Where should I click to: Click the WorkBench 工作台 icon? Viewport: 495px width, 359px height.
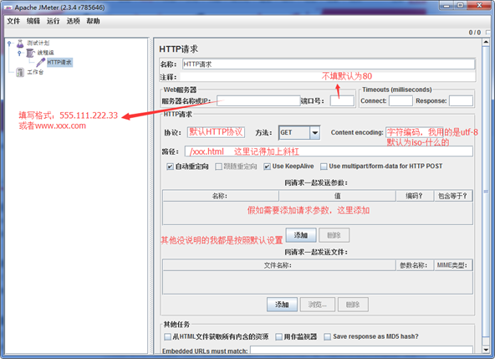click(x=20, y=72)
